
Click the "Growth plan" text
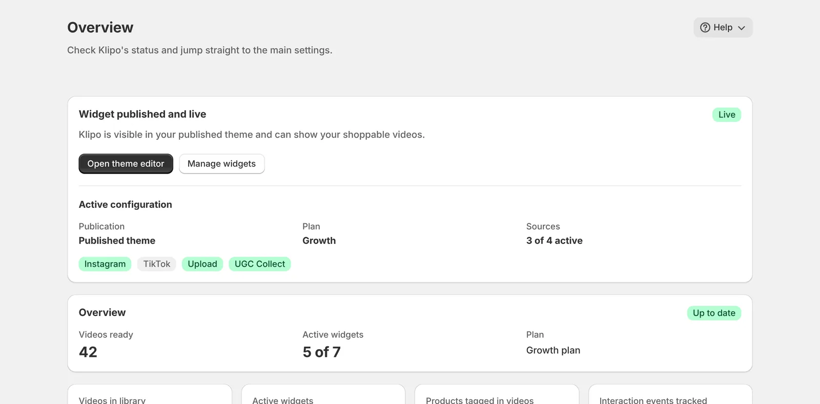553,350
